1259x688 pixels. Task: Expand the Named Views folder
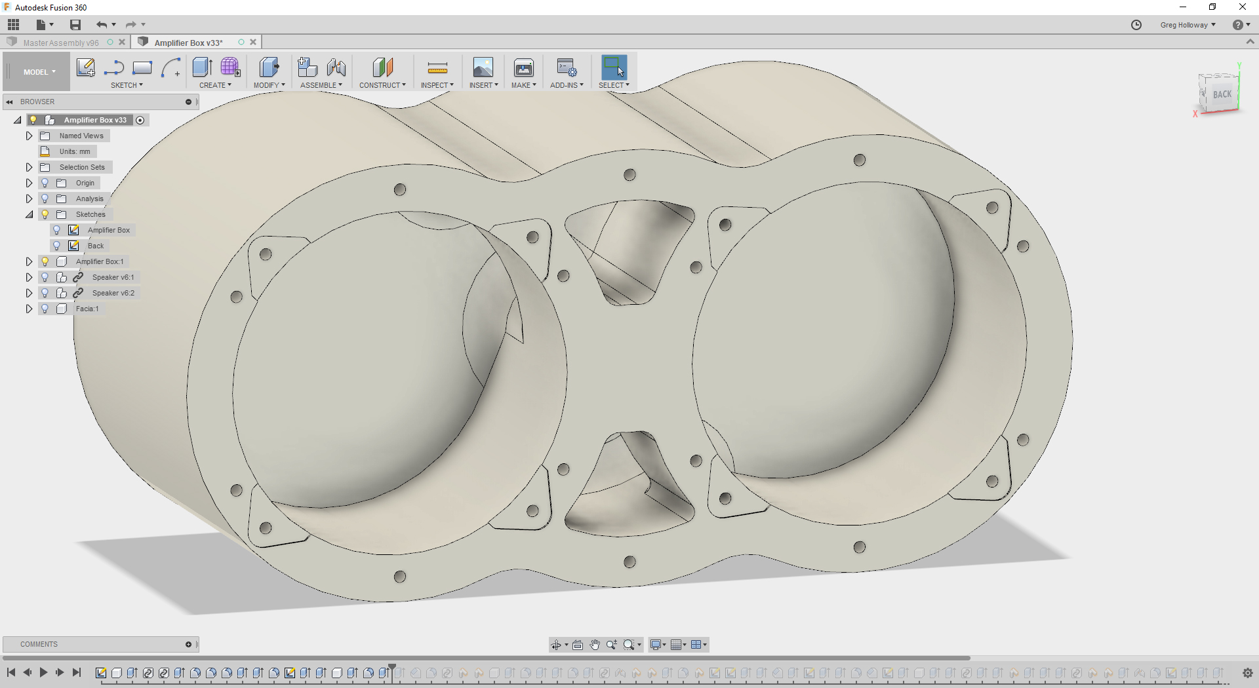pyautogui.click(x=28, y=136)
